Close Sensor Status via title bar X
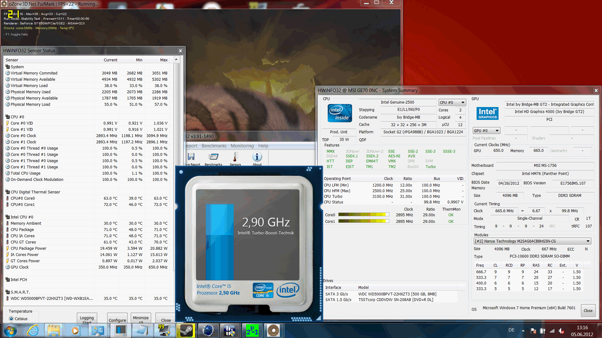 (x=180, y=51)
